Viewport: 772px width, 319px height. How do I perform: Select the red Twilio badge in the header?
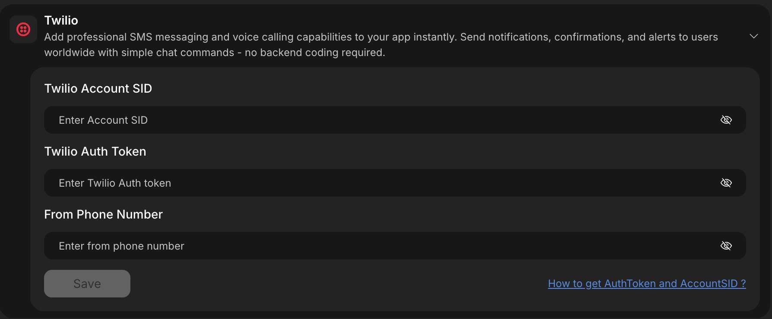point(23,29)
